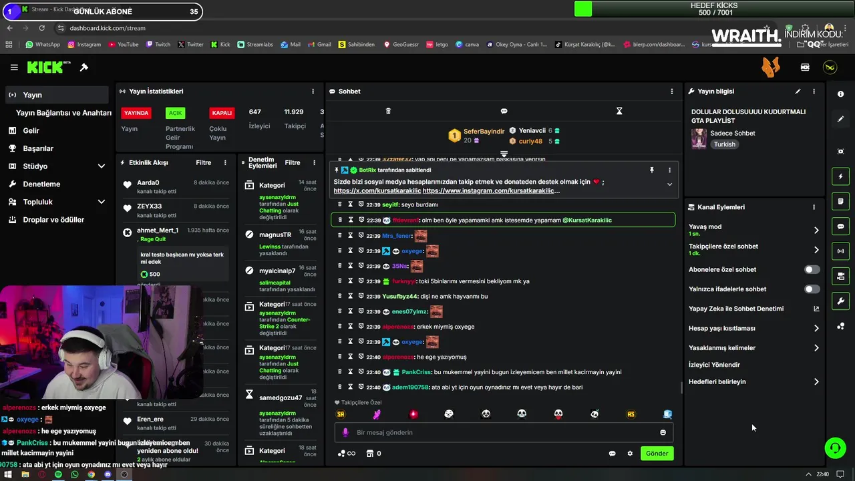Image resolution: width=855 pixels, height=481 pixels.
Task: Open Yasaklanmış kelimeler arrow
Action: click(x=816, y=348)
